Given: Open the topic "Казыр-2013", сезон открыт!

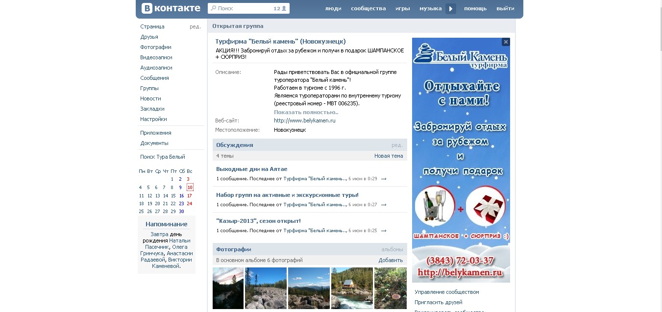Looking at the screenshot, I should click(x=259, y=221).
